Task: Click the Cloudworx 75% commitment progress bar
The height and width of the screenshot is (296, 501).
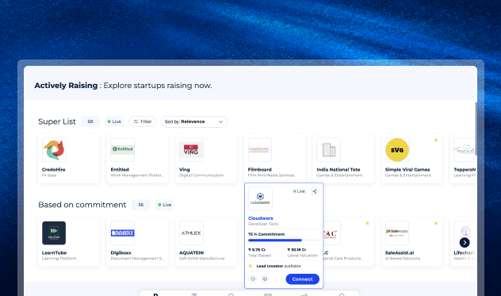Action: click(284, 240)
